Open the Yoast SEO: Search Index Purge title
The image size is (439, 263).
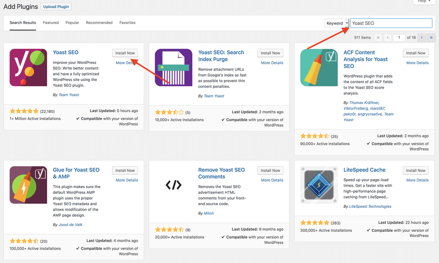pos(221,56)
